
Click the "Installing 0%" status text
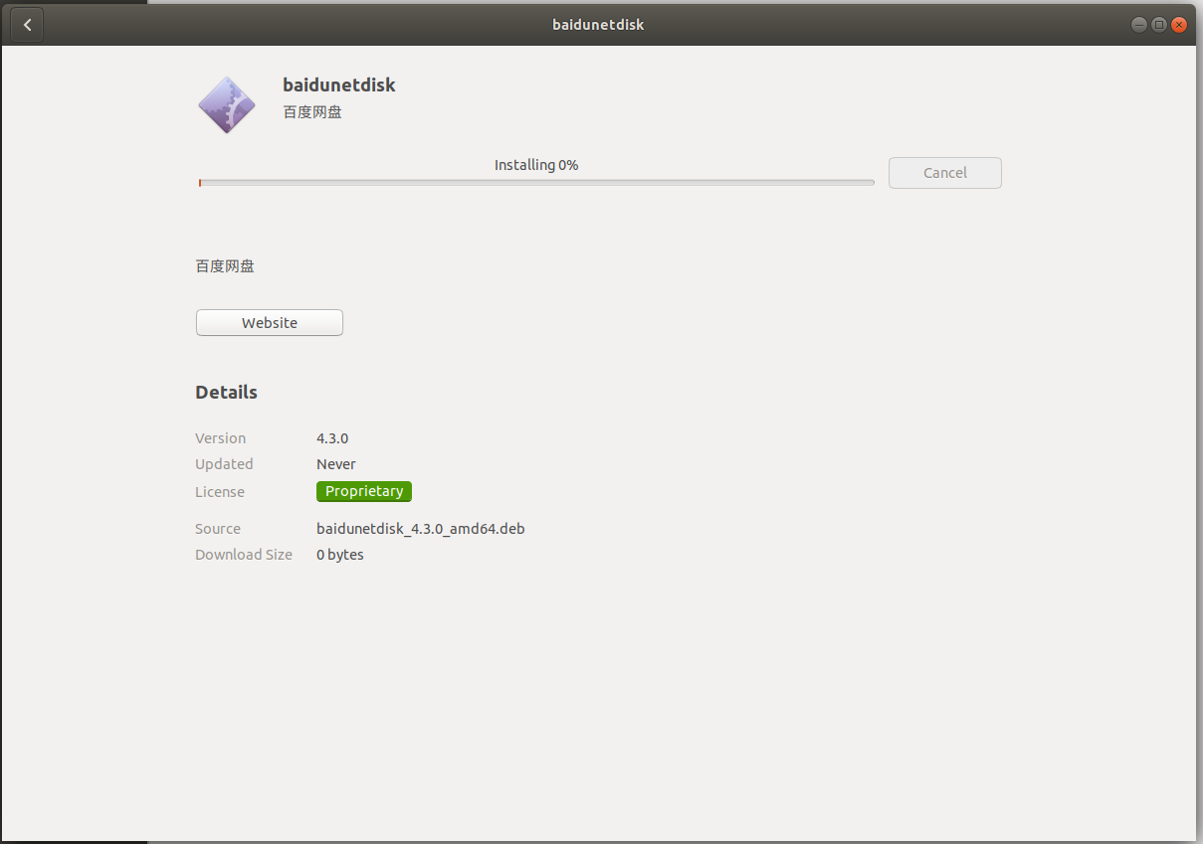point(536,165)
